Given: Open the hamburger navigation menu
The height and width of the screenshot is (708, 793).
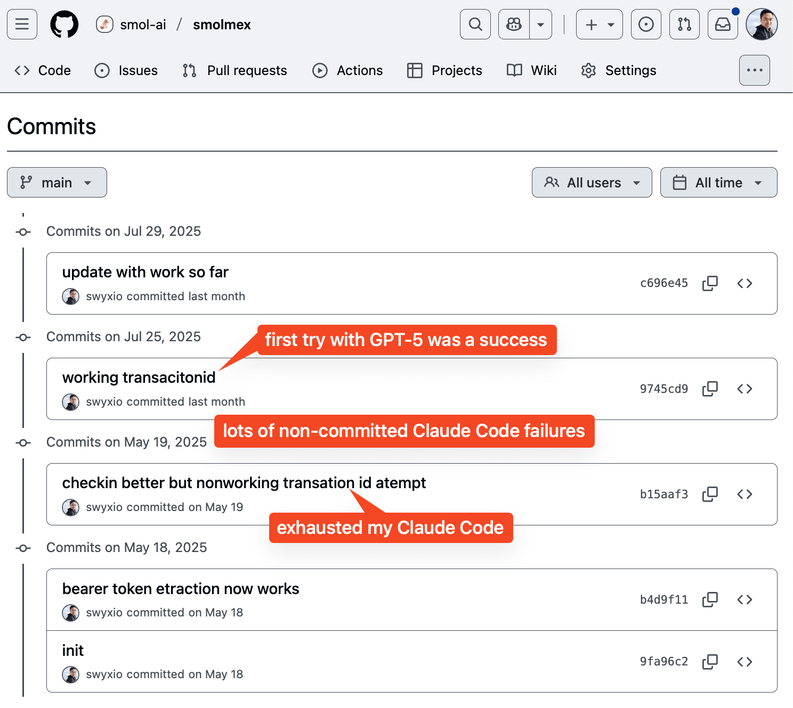Looking at the screenshot, I should coord(22,24).
